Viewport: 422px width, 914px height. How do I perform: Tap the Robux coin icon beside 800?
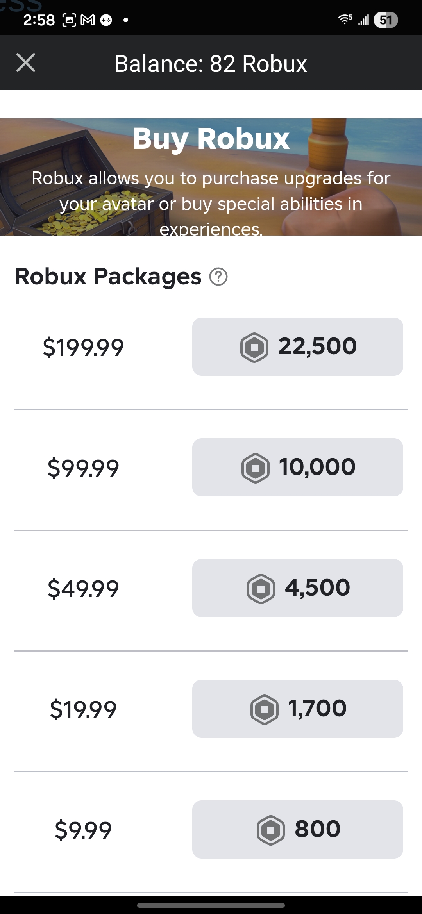click(271, 830)
